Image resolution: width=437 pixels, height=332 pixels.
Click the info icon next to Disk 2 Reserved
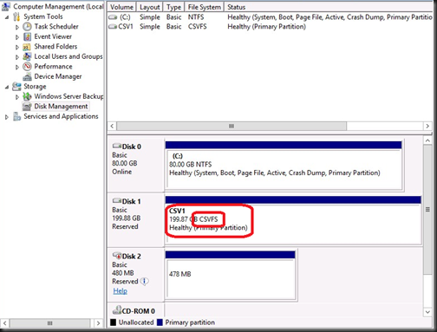(145, 281)
